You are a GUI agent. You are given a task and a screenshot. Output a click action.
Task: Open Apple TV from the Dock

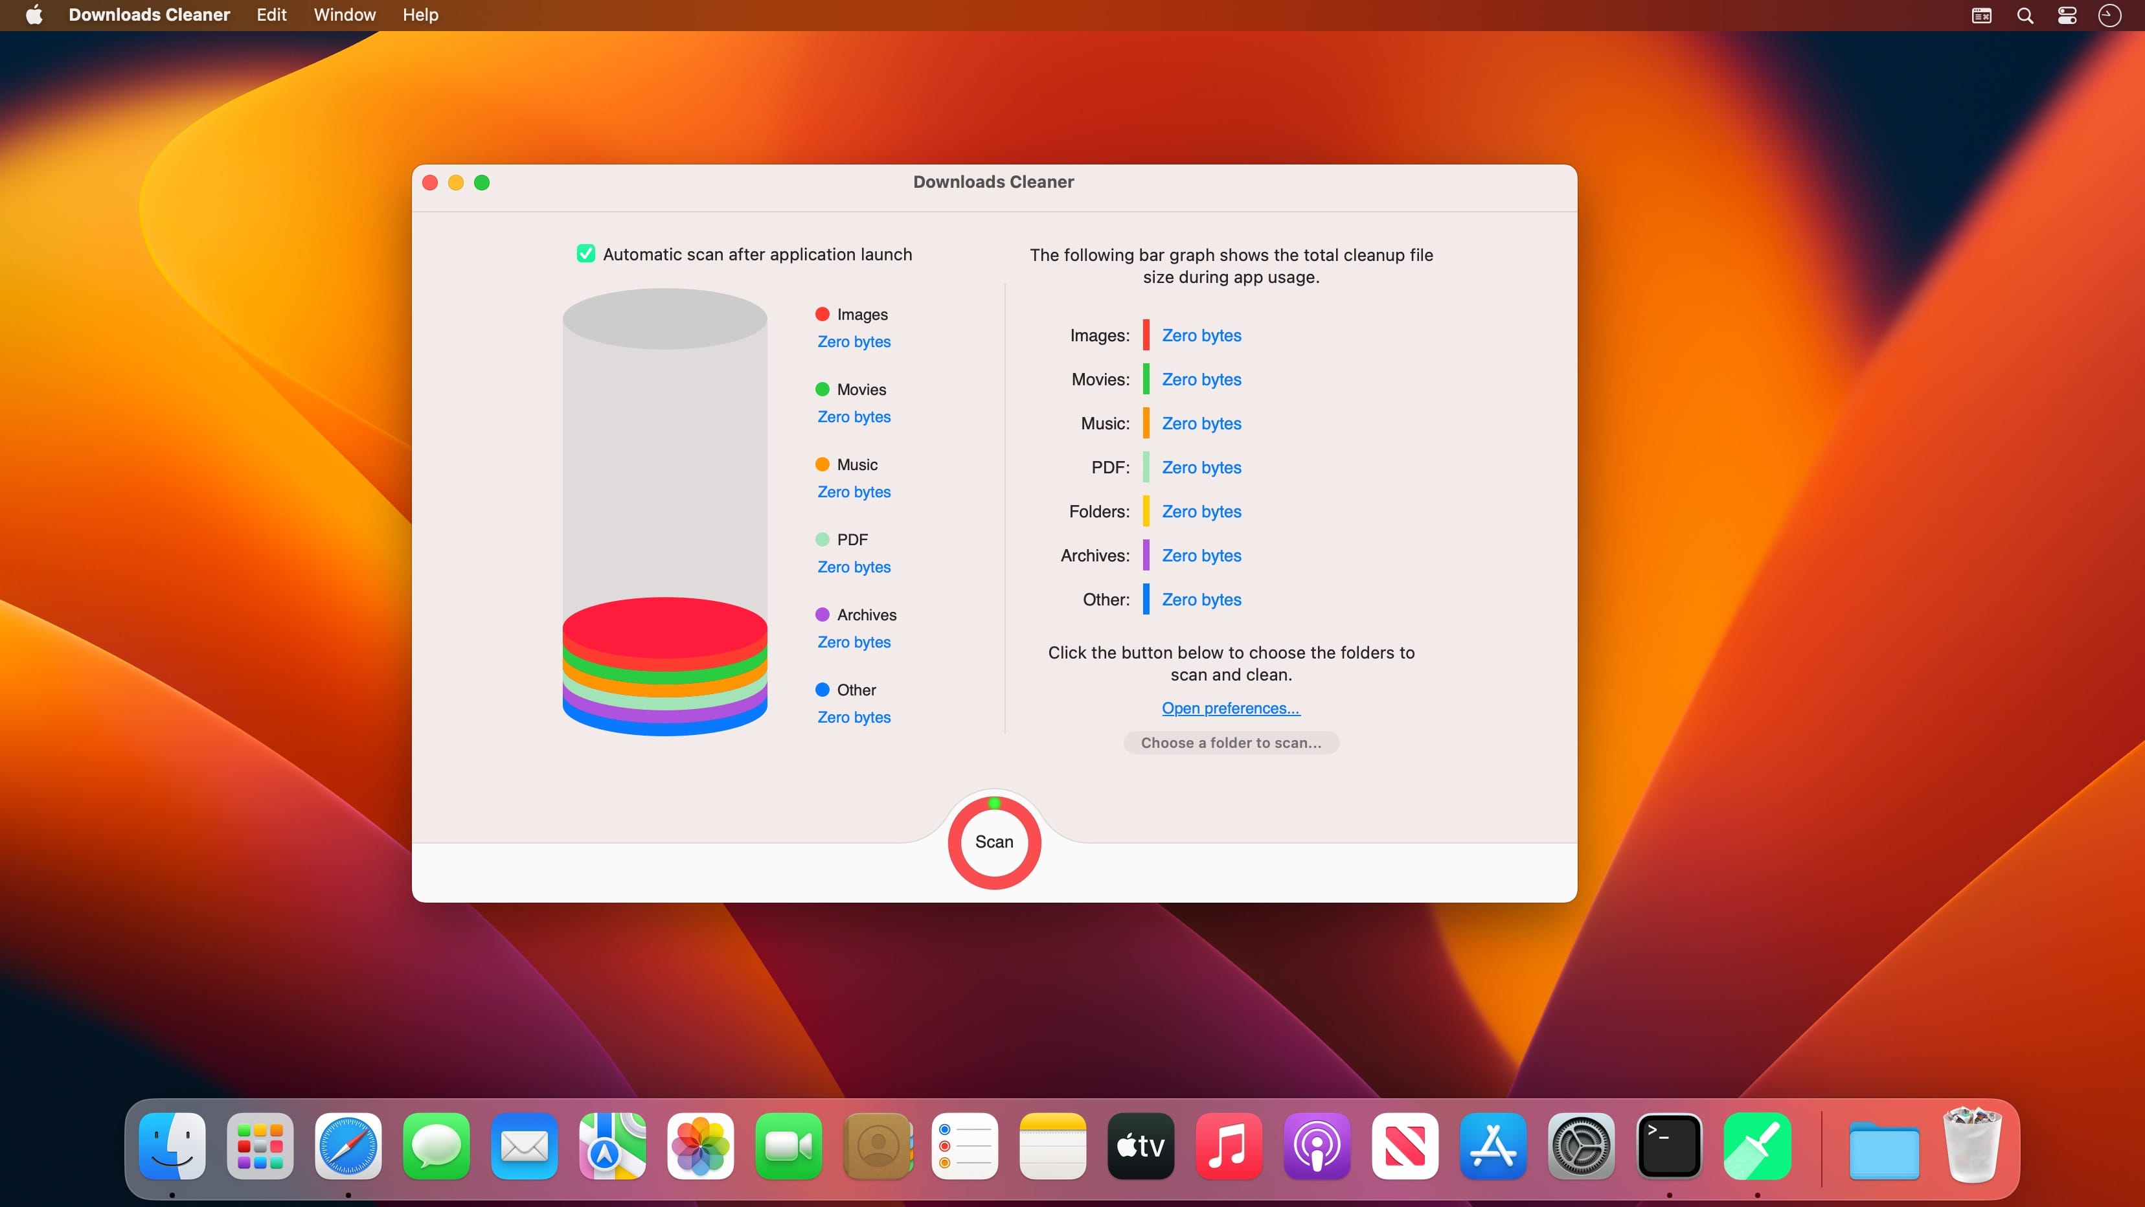click(x=1141, y=1146)
